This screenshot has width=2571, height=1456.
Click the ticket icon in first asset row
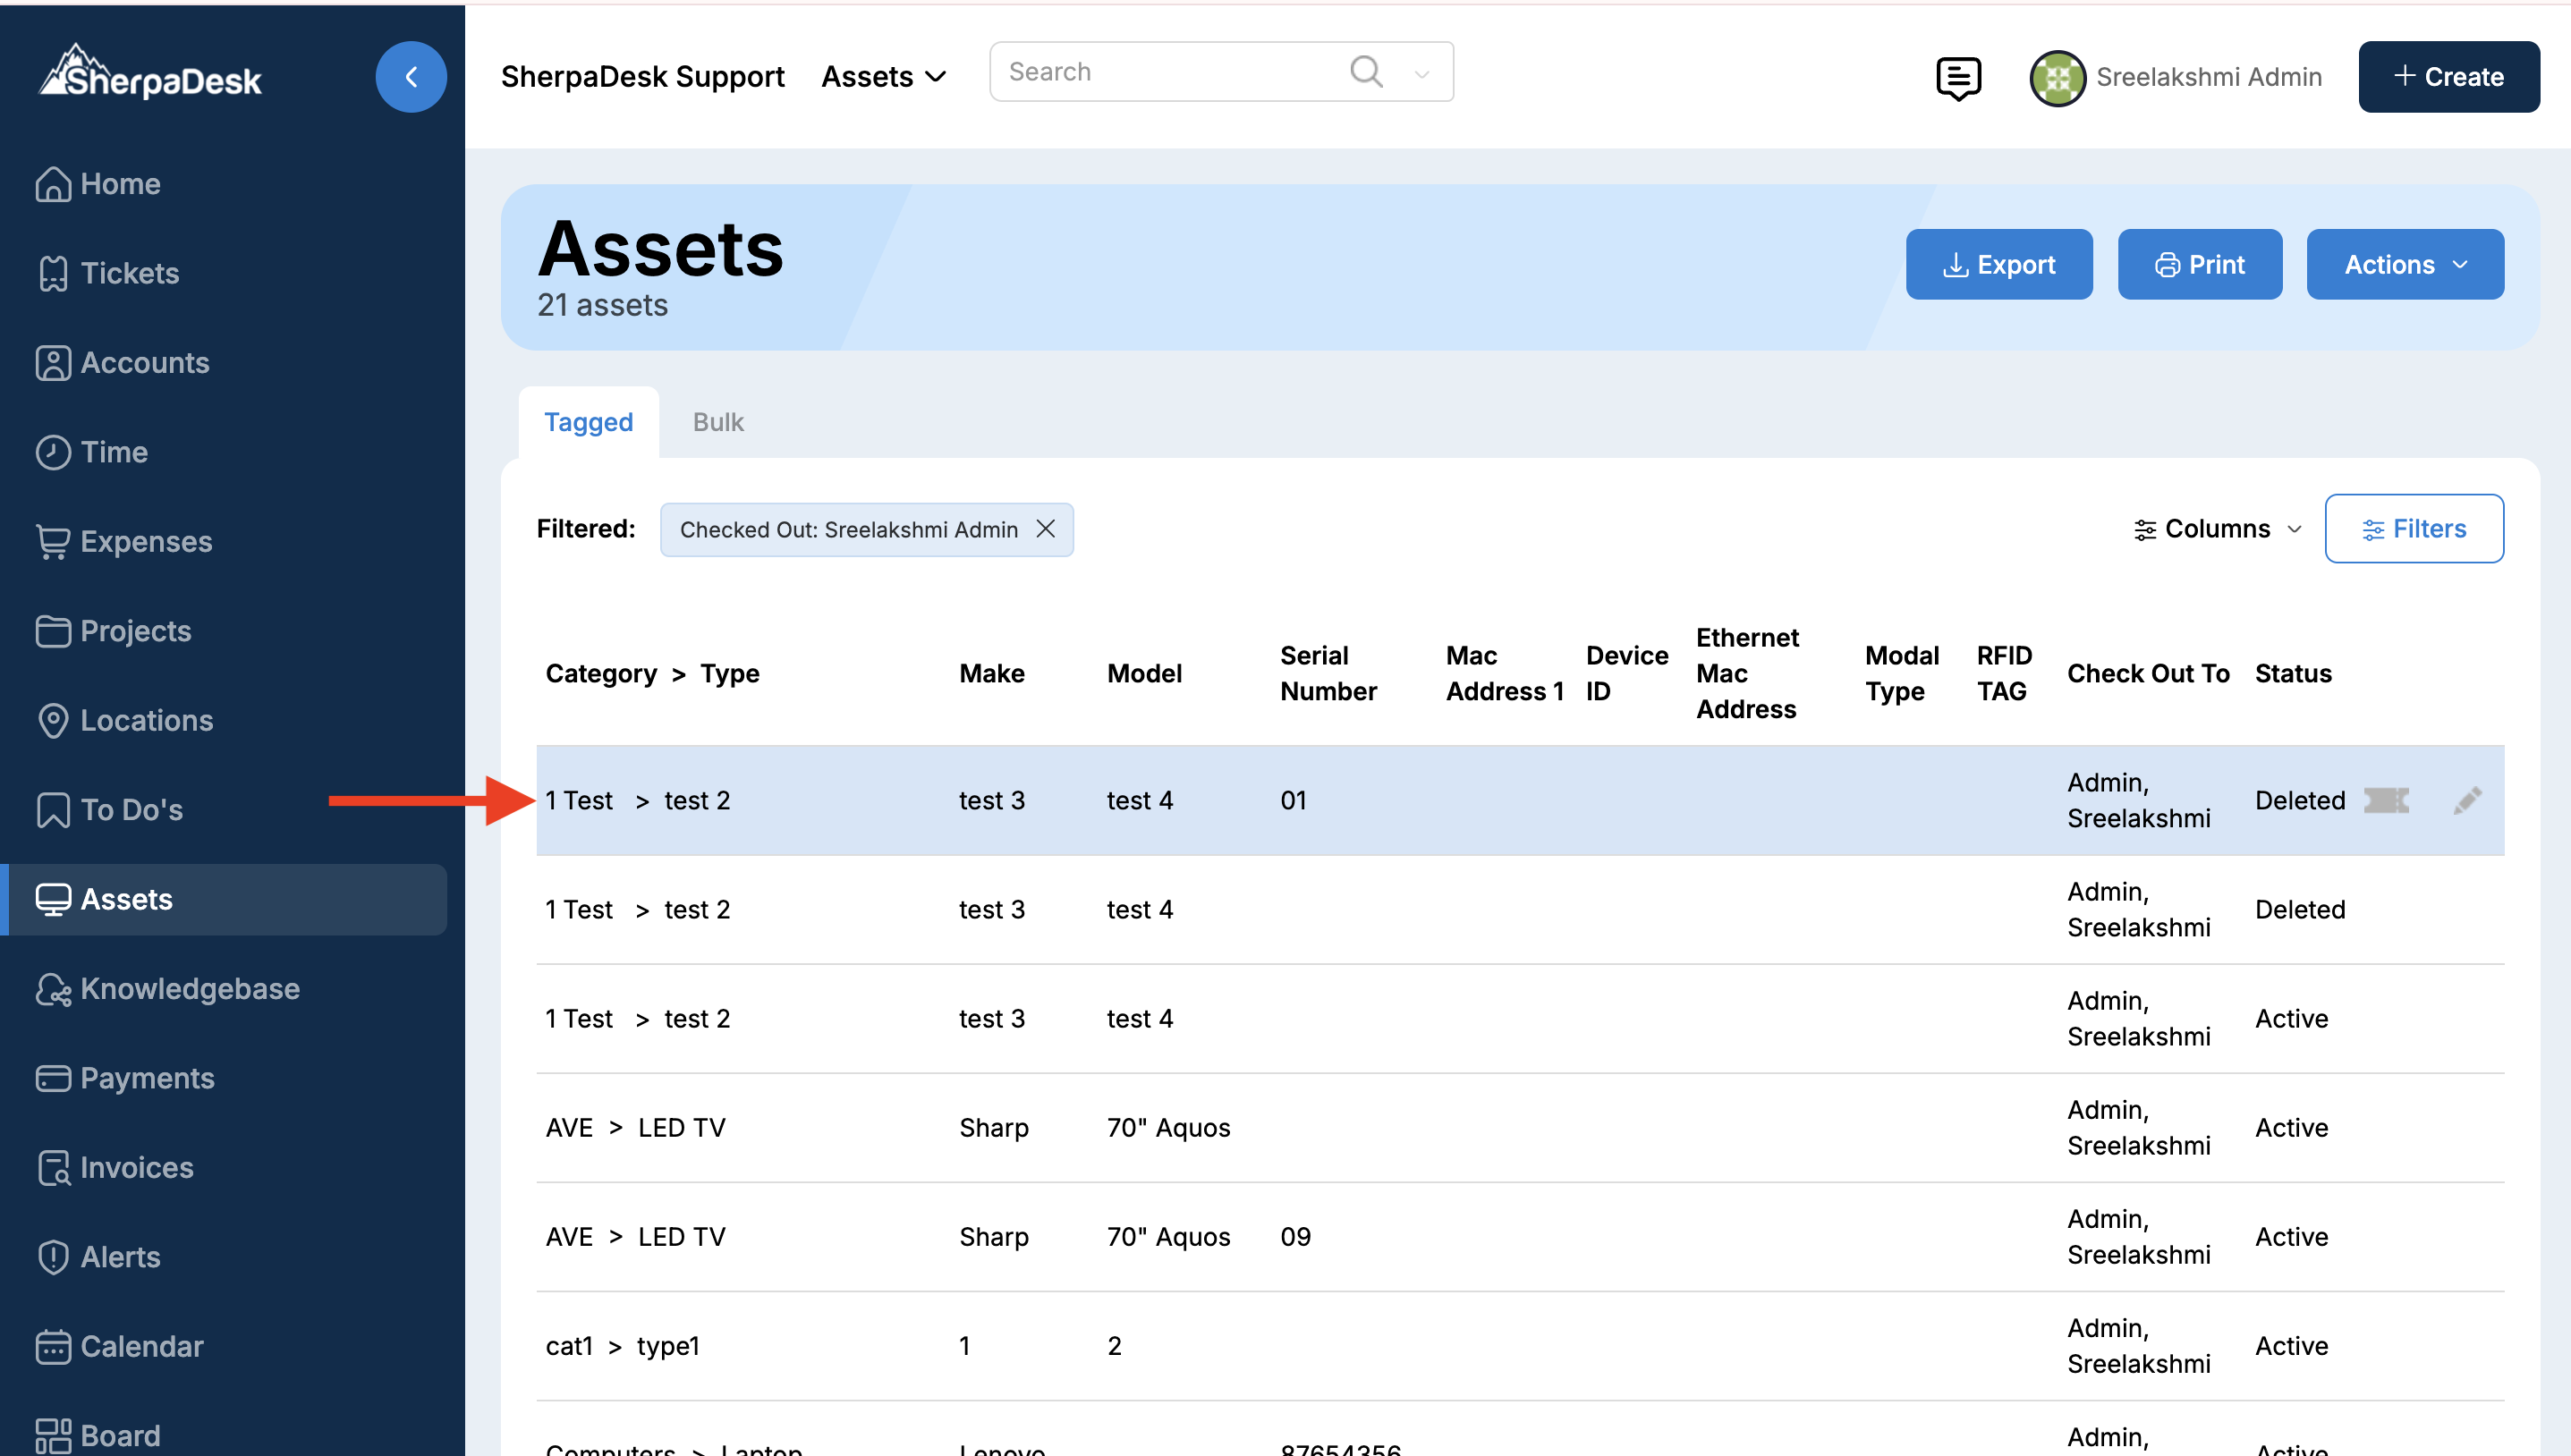point(2385,800)
